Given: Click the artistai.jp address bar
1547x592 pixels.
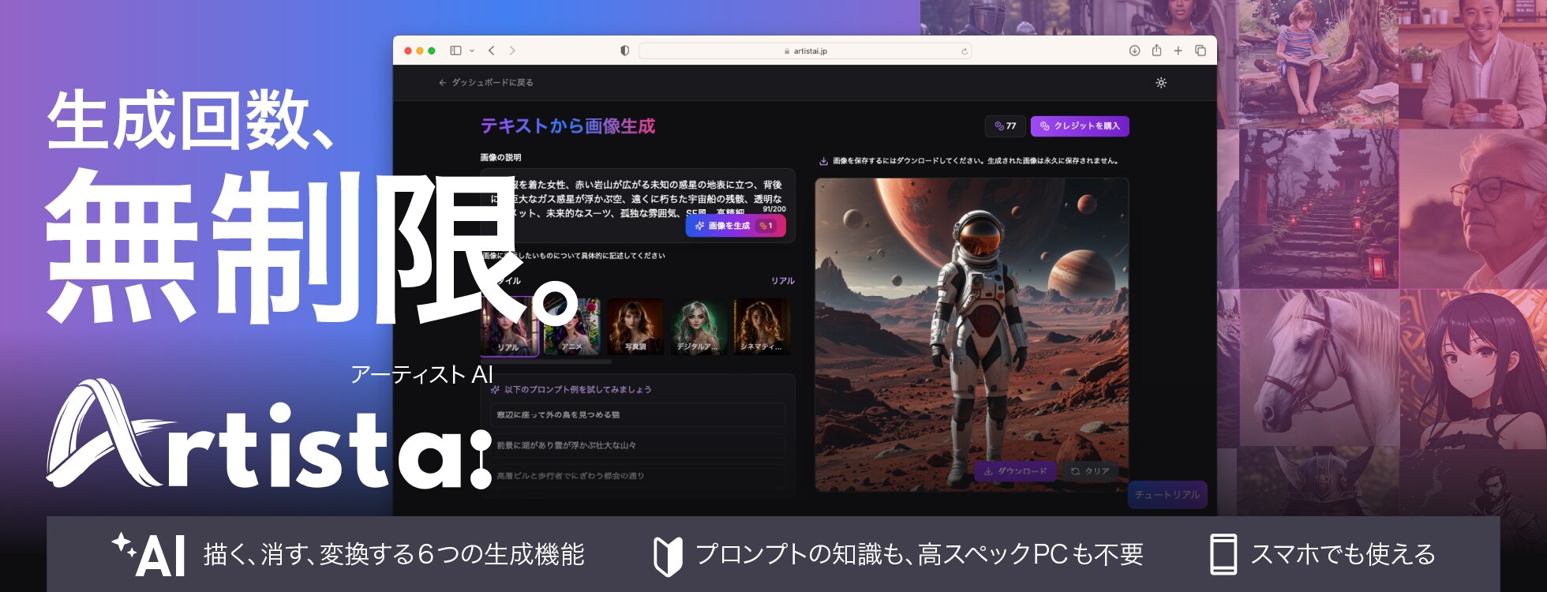Looking at the screenshot, I should pyautogui.click(x=805, y=51).
